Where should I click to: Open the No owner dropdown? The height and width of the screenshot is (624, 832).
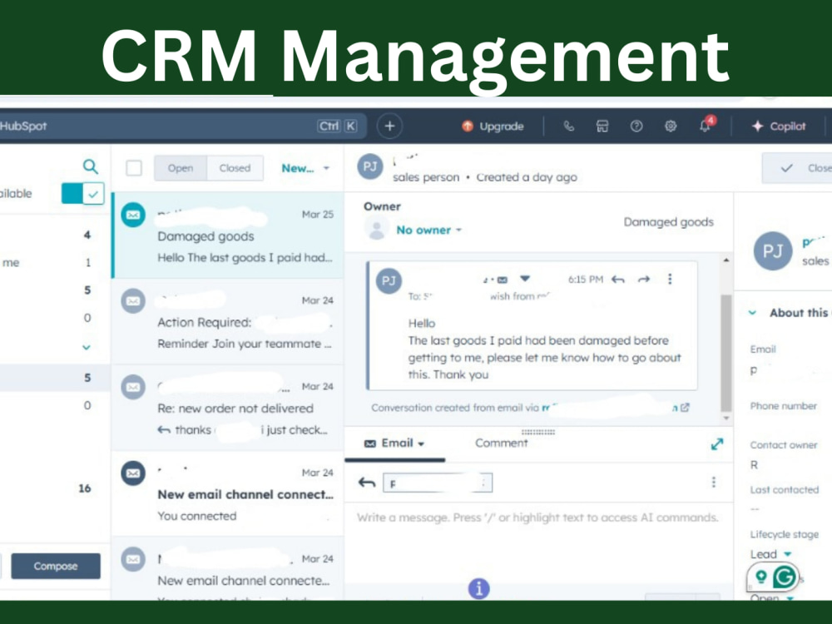click(x=428, y=230)
